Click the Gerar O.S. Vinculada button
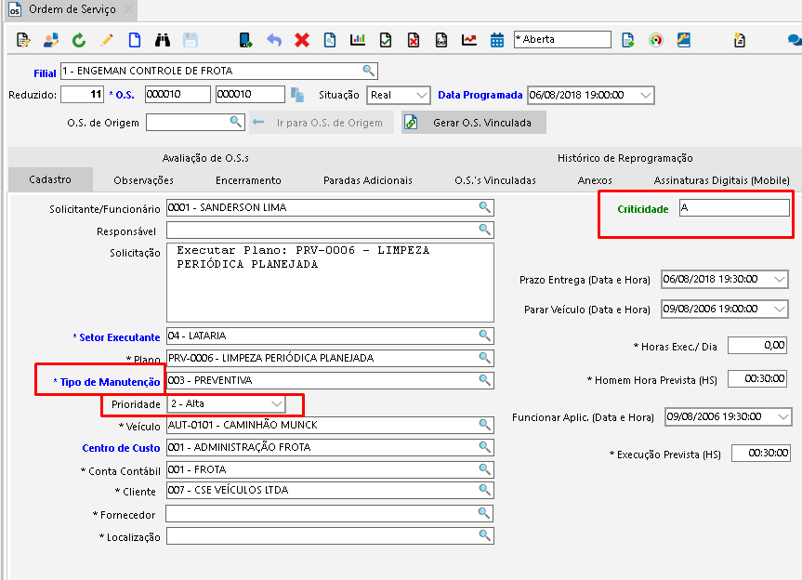The width and height of the screenshot is (802, 580). click(473, 123)
